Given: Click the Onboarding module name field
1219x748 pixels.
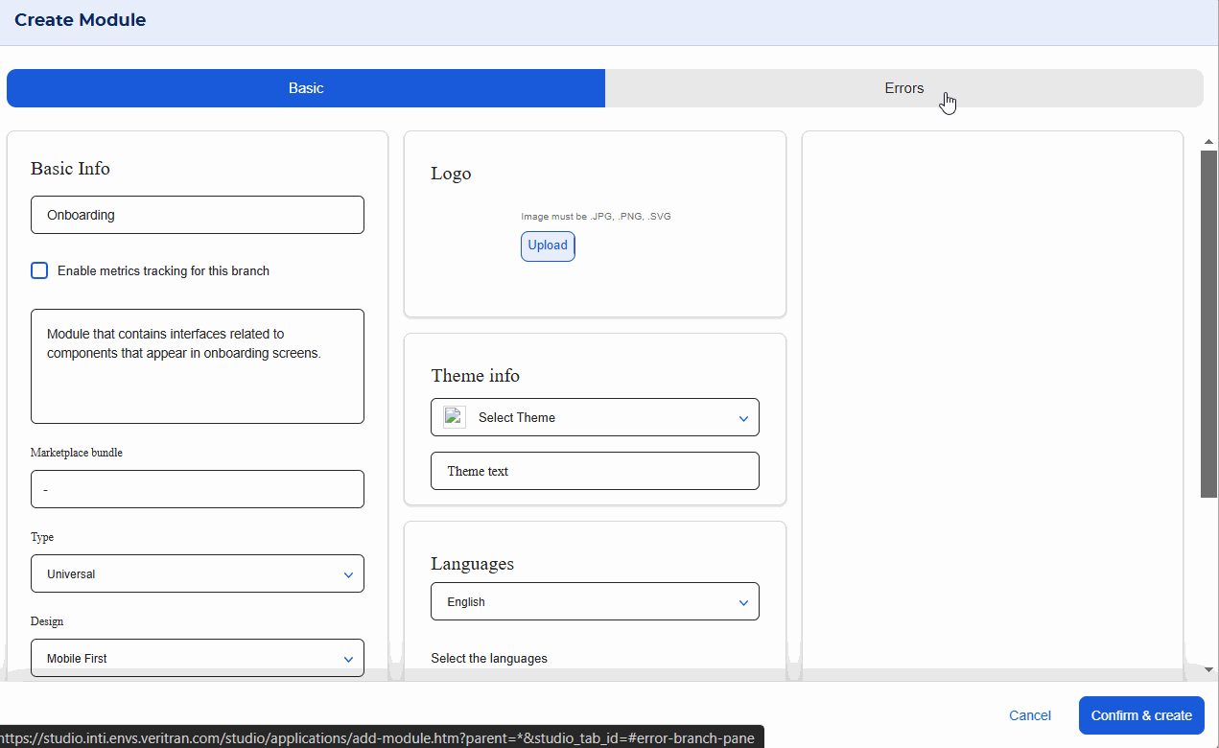Looking at the screenshot, I should coord(197,215).
